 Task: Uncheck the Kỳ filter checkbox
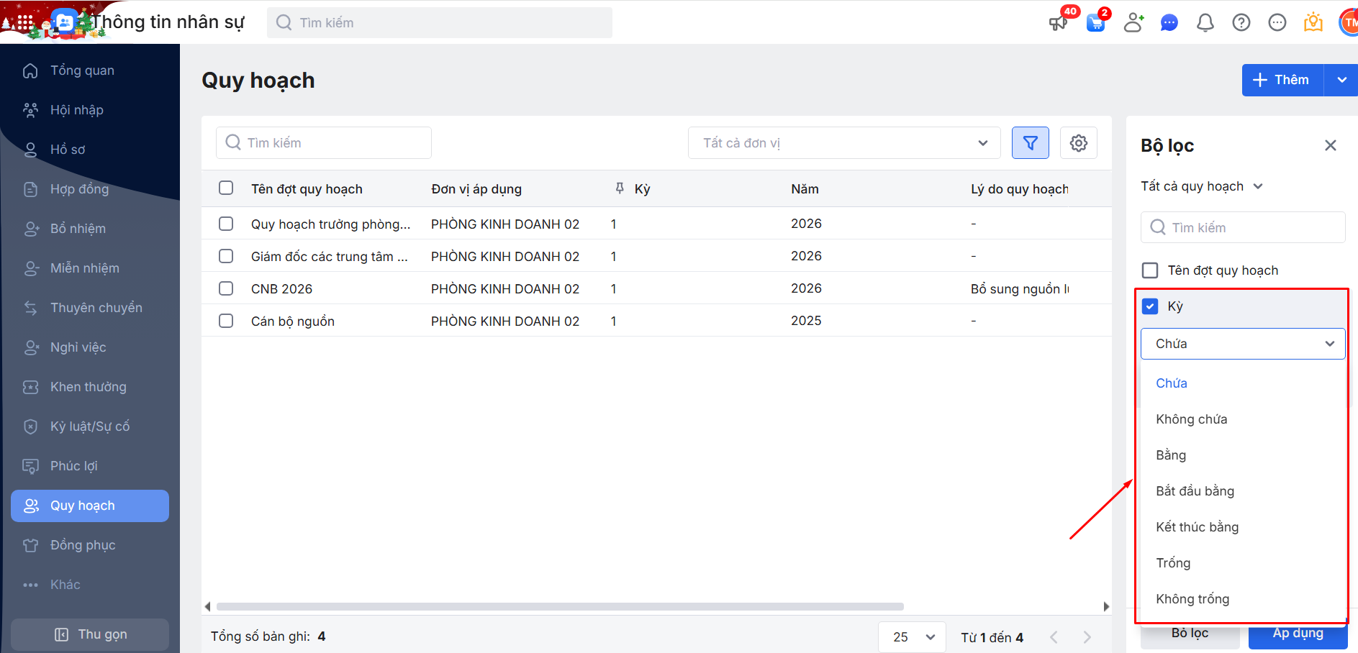(1150, 306)
